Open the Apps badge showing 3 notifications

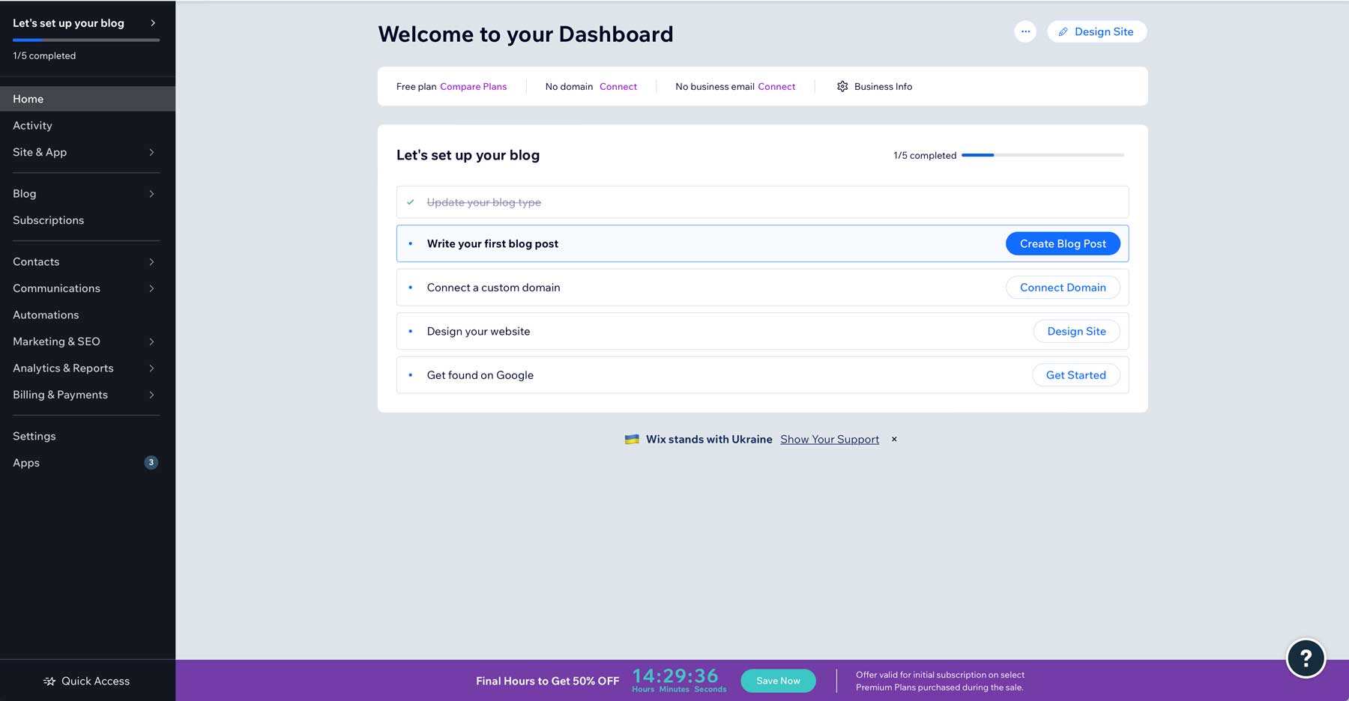[151, 462]
